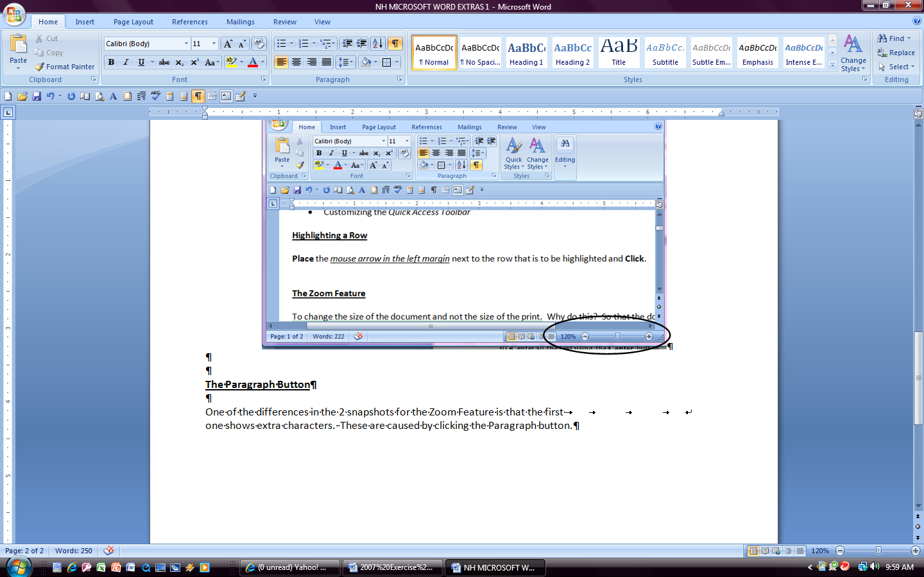Select Justify alignment
The image size is (924, 577).
point(327,62)
